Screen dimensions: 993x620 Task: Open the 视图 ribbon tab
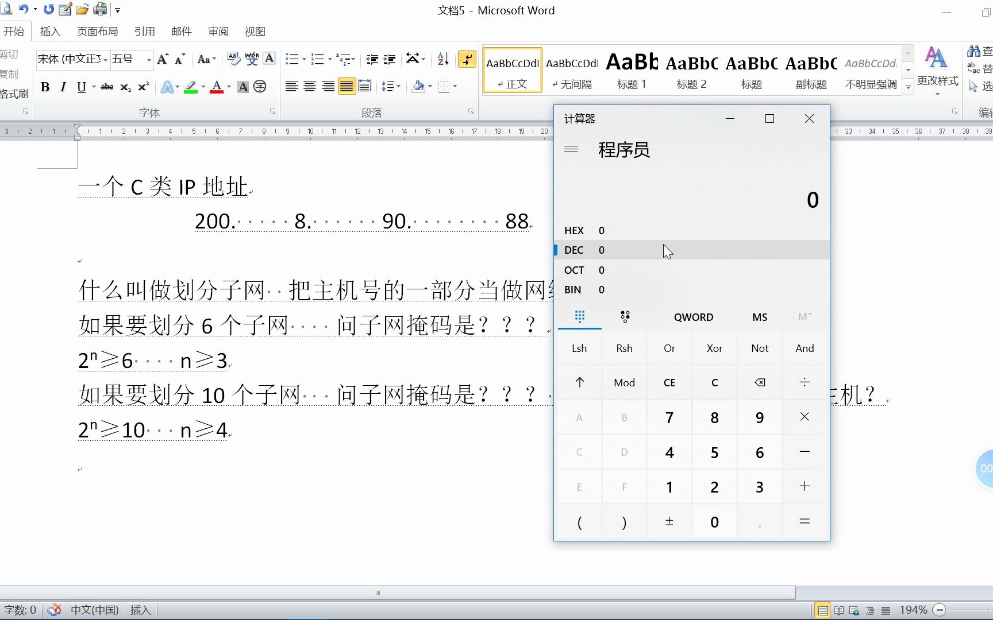click(255, 32)
